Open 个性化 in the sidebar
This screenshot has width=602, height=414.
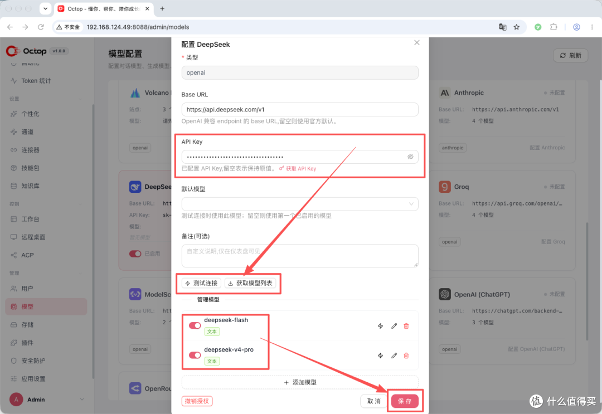click(46, 114)
